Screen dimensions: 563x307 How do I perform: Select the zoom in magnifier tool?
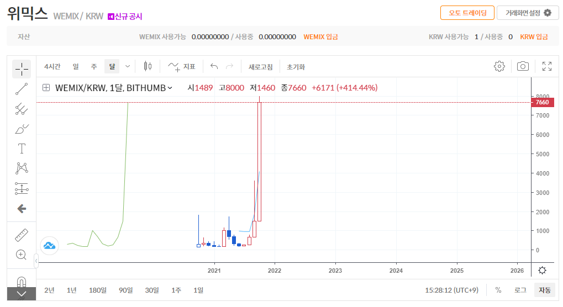22,255
